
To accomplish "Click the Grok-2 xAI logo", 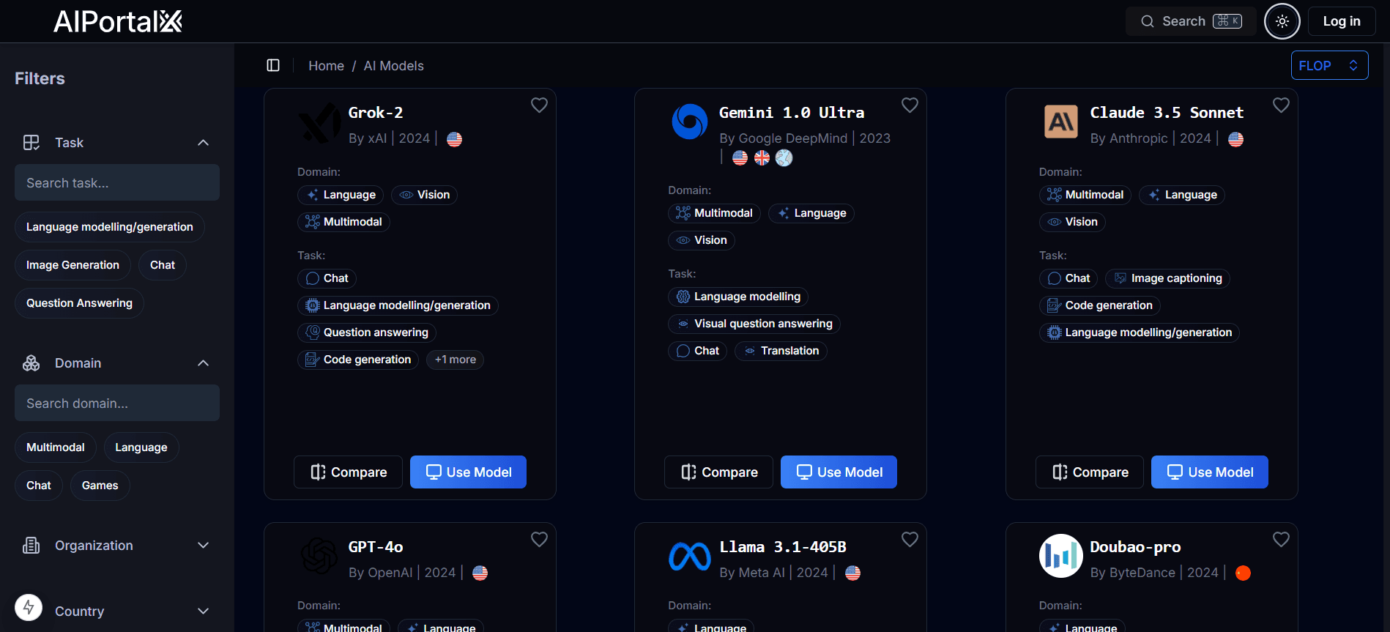I will pyautogui.click(x=319, y=122).
